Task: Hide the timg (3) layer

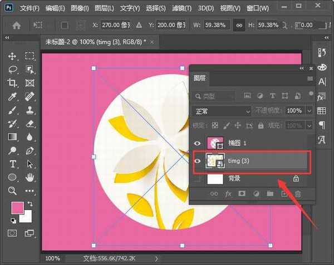Action: tap(197, 161)
